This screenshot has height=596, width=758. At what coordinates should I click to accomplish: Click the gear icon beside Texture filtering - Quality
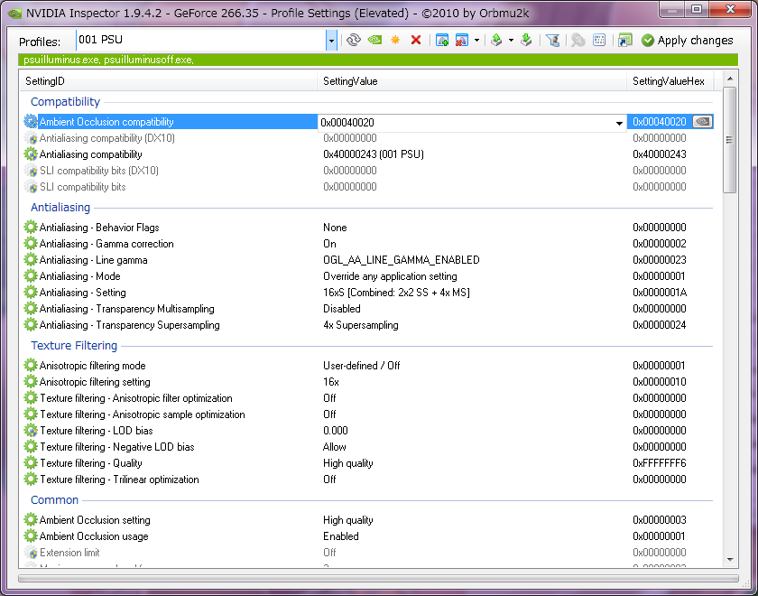click(31, 463)
